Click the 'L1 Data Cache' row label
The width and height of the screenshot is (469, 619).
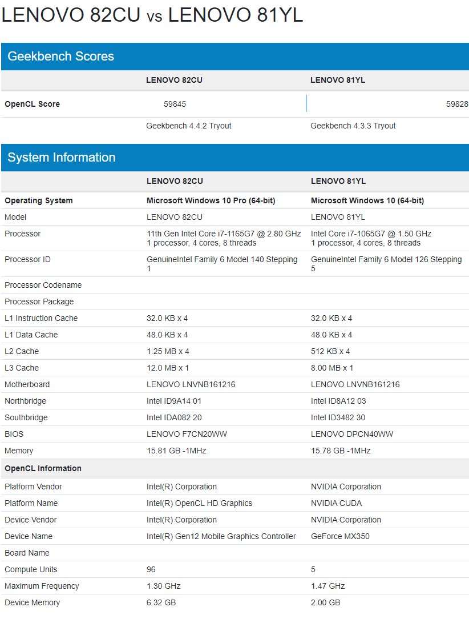(31, 335)
